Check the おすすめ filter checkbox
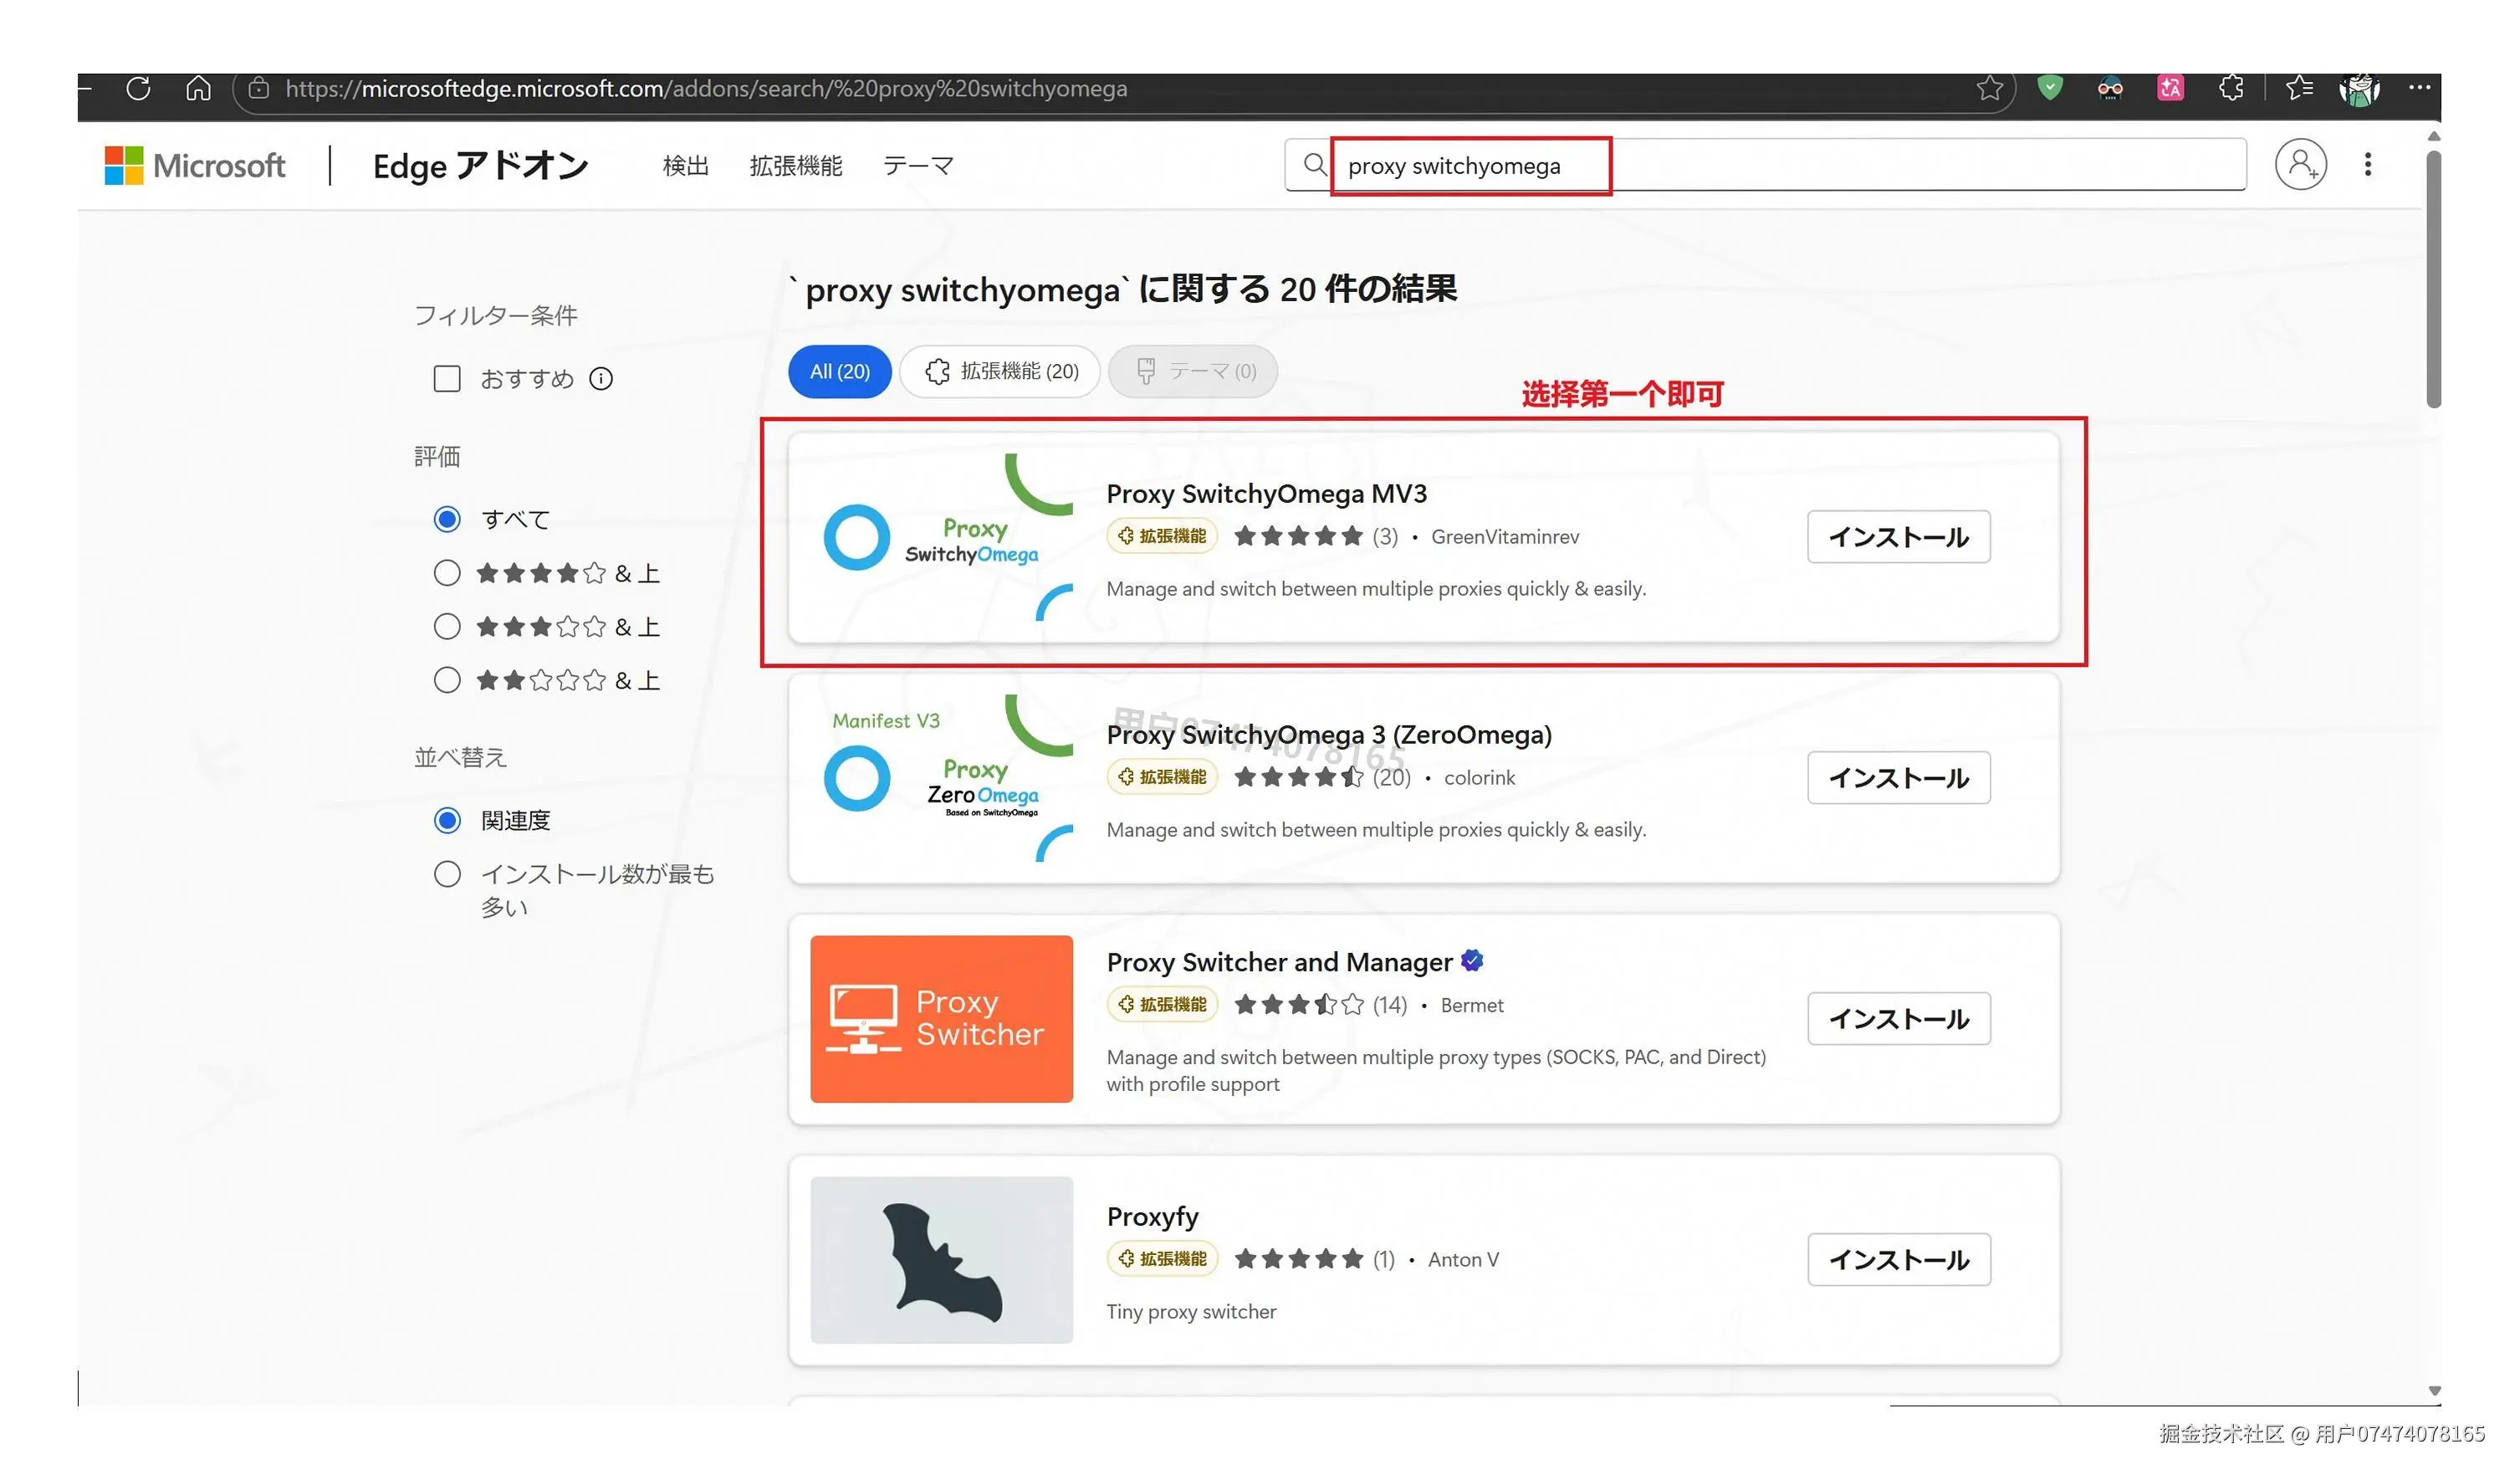 tap(446, 378)
